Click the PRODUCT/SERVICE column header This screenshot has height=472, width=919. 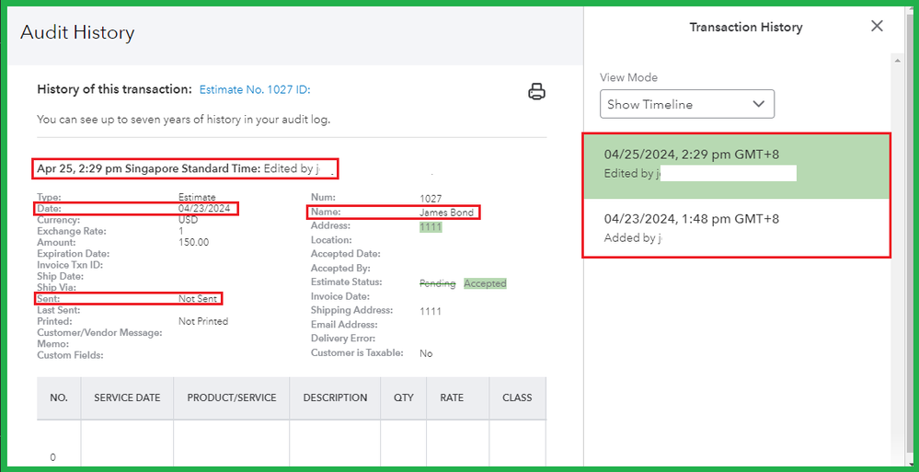[232, 397]
